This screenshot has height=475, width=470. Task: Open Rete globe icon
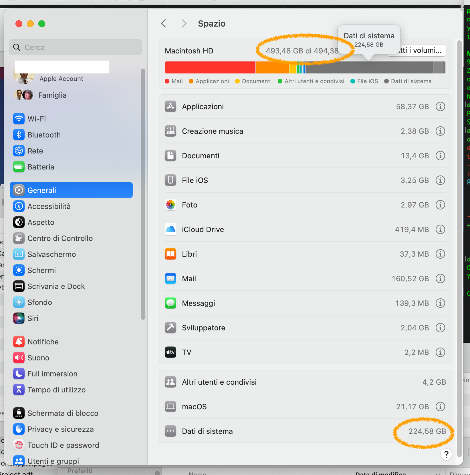tap(19, 151)
